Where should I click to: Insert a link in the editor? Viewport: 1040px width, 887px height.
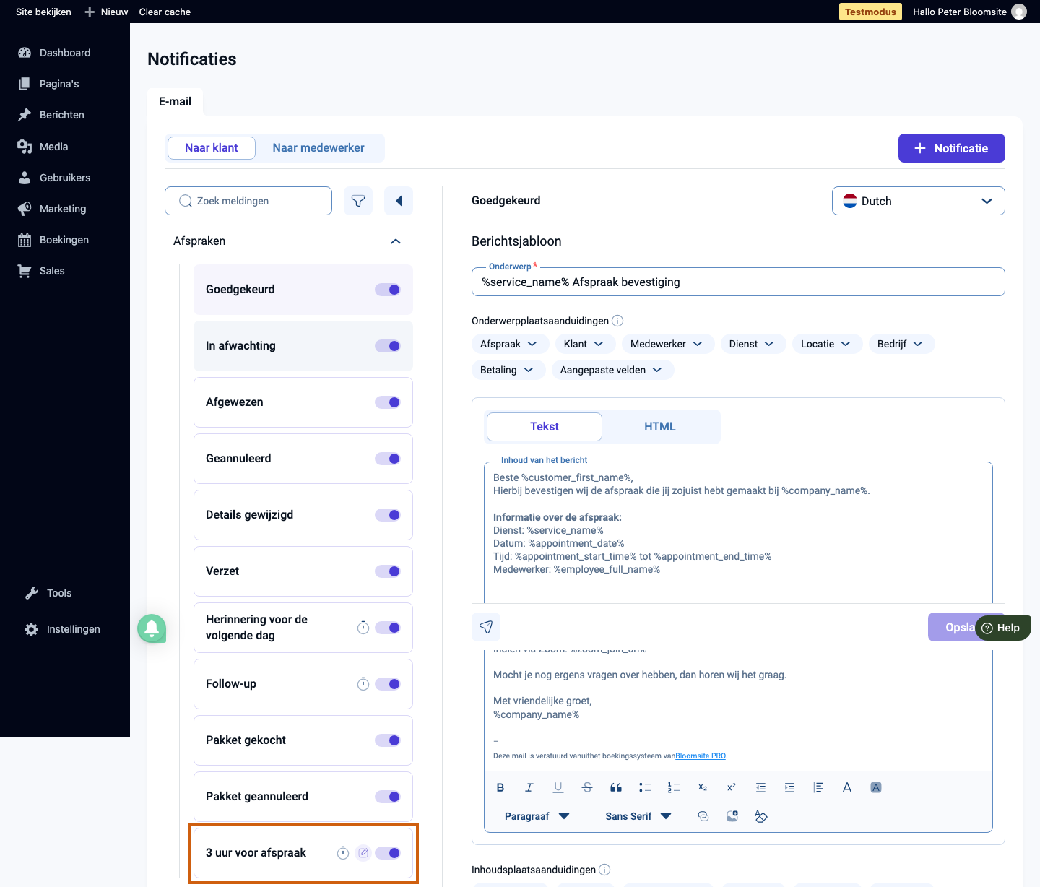tap(703, 816)
